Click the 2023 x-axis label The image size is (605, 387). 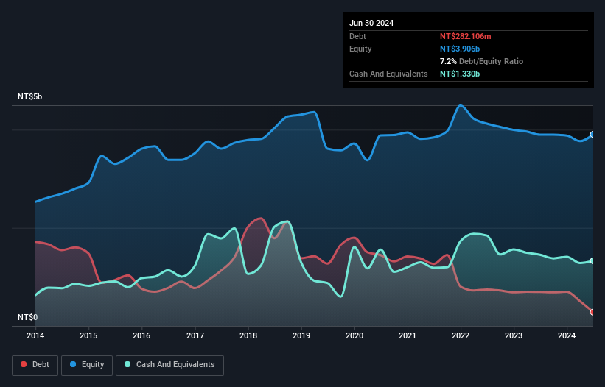coord(514,335)
